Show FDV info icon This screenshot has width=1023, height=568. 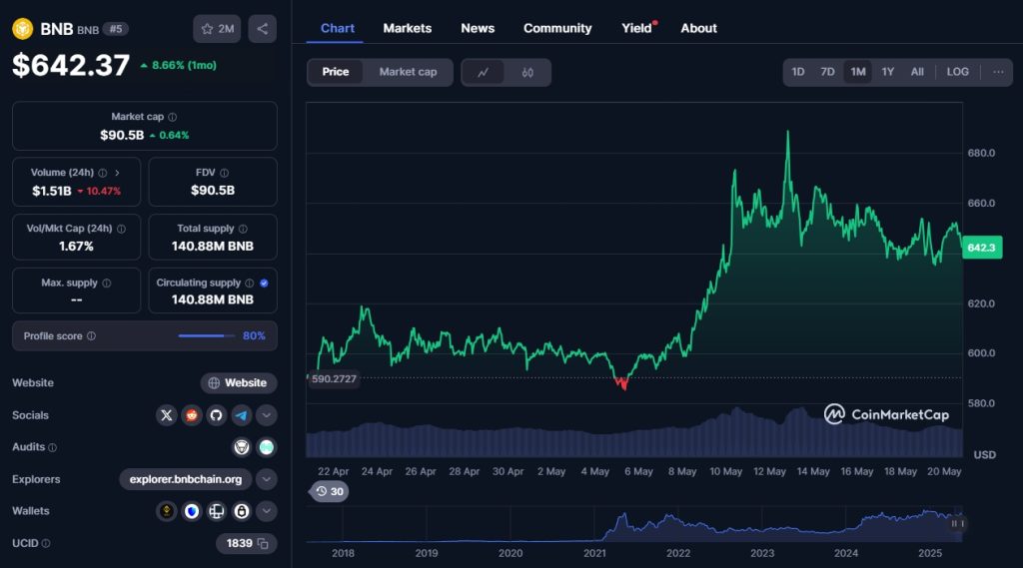tap(225, 173)
